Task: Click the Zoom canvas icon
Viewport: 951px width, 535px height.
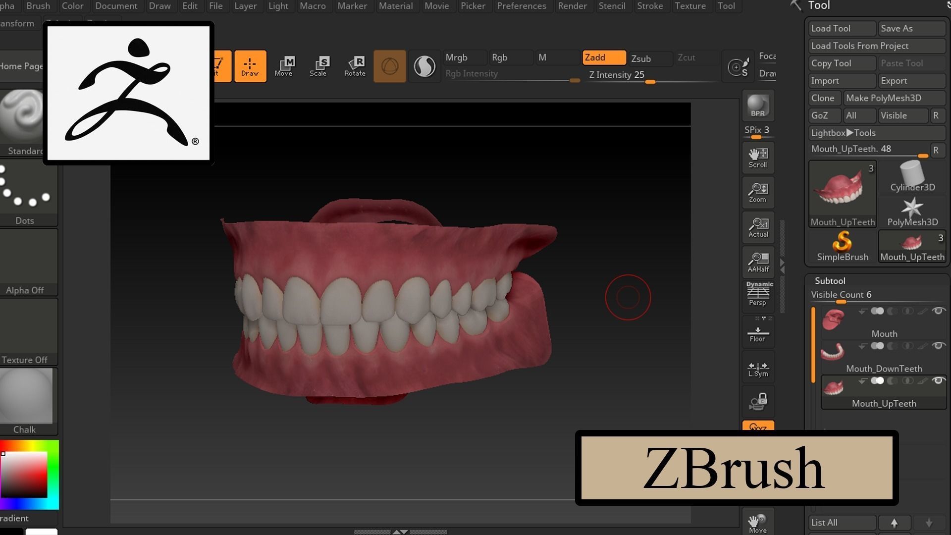Action: (x=758, y=193)
